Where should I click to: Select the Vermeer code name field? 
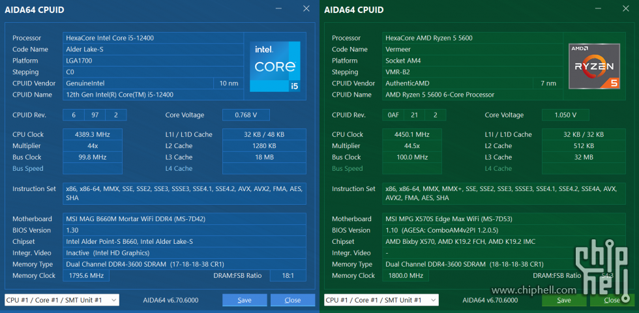473,50
